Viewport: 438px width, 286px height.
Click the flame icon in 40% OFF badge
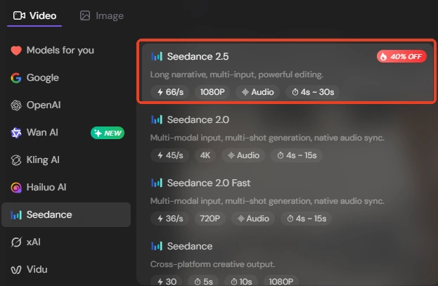[384, 57]
